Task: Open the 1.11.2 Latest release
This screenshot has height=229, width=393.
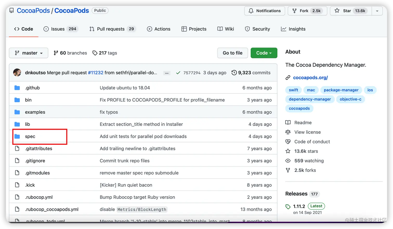Action: point(309,206)
